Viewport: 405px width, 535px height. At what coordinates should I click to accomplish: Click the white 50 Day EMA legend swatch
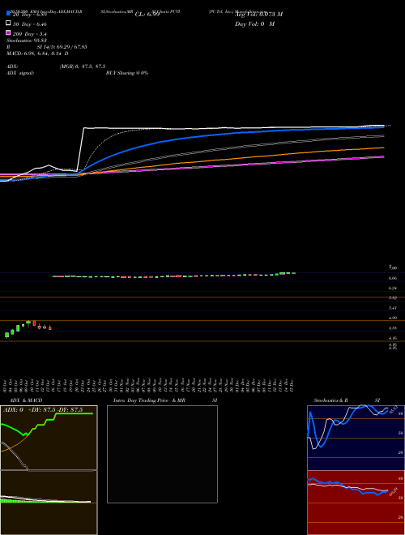[x=8, y=24]
